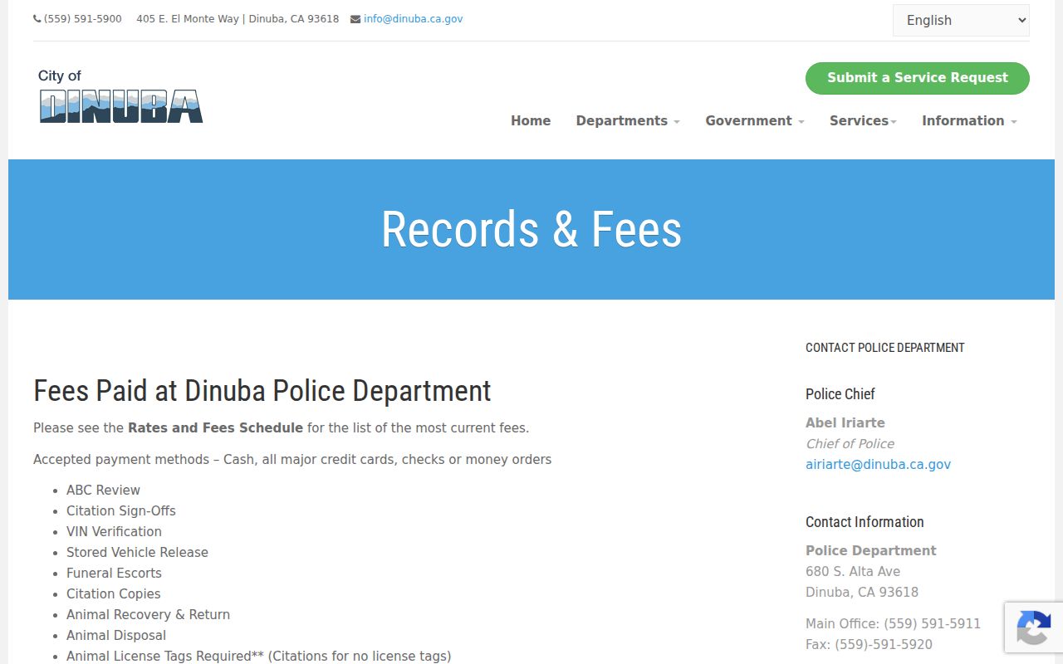Click the Animal Disposal list item

(116, 636)
